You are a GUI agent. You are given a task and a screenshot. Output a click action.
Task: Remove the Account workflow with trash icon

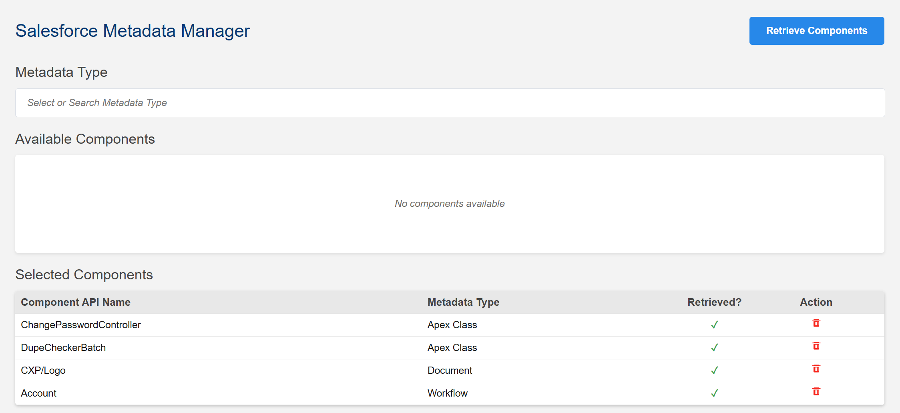tap(816, 391)
